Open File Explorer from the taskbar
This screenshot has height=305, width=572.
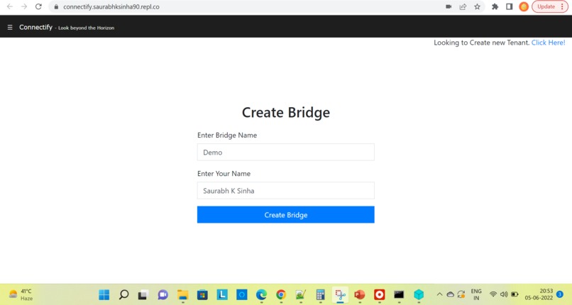(183, 294)
